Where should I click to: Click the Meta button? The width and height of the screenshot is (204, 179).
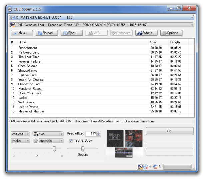[22, 33]
